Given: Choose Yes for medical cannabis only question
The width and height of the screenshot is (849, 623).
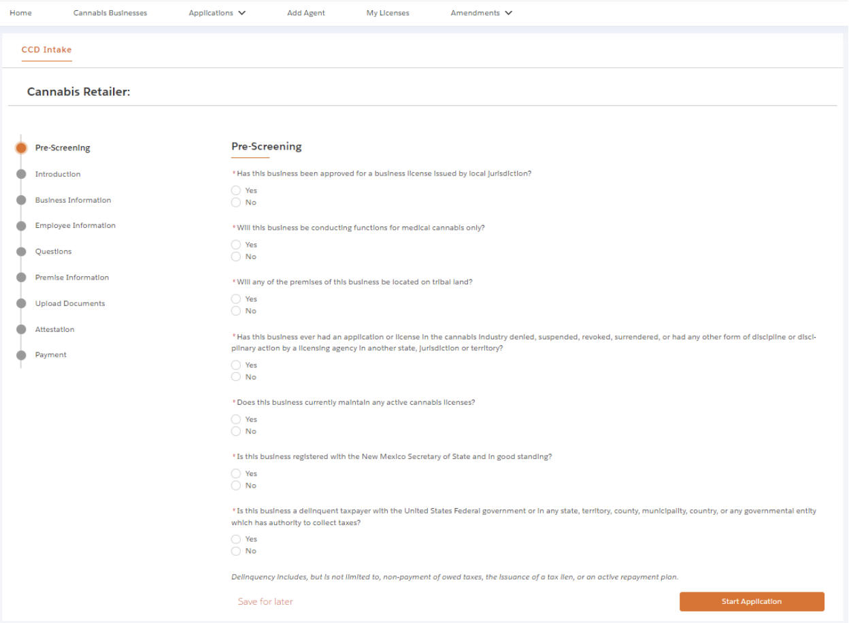Looking at the screenshot, I should coord(236,245).
